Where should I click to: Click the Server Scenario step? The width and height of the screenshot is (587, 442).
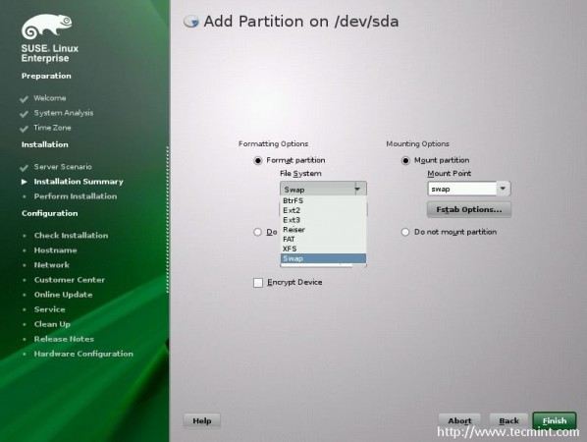click(63, 167)
